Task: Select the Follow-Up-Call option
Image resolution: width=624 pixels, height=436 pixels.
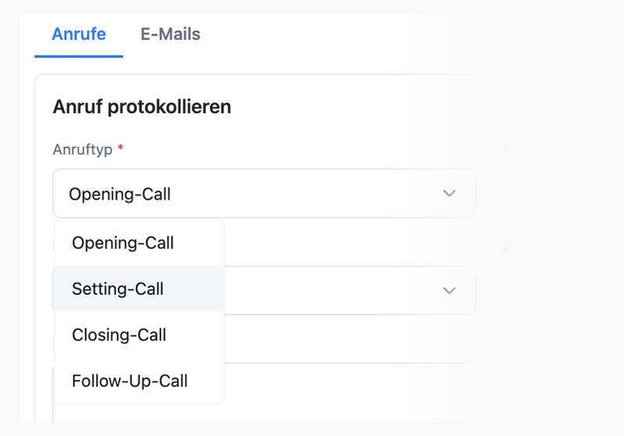Action: coord(129,381)
